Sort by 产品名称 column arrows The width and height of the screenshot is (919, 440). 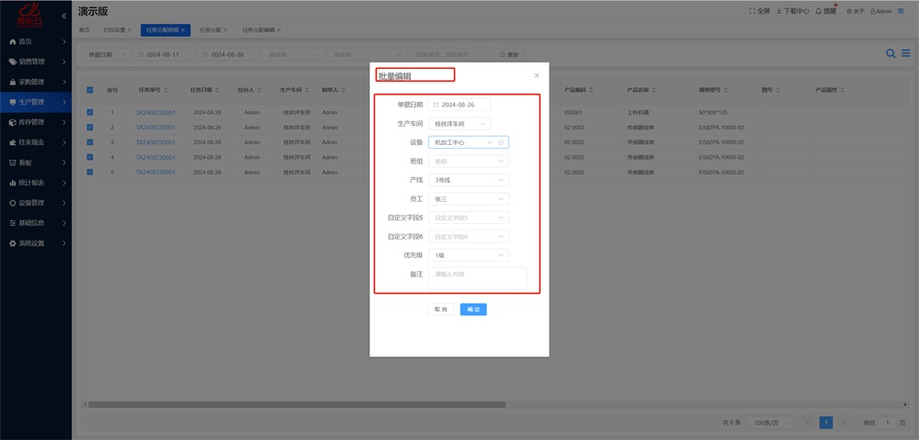pos(653,90)
